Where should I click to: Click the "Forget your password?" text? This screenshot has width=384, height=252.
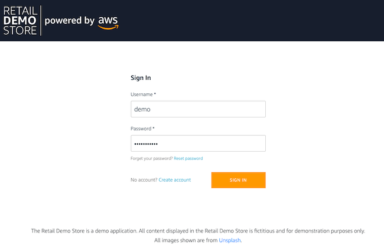point(151,159)
